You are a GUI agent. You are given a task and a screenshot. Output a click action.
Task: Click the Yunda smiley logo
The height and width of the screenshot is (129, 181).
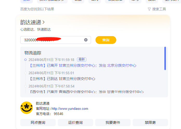pyautogui.click(x=27, y=108)
